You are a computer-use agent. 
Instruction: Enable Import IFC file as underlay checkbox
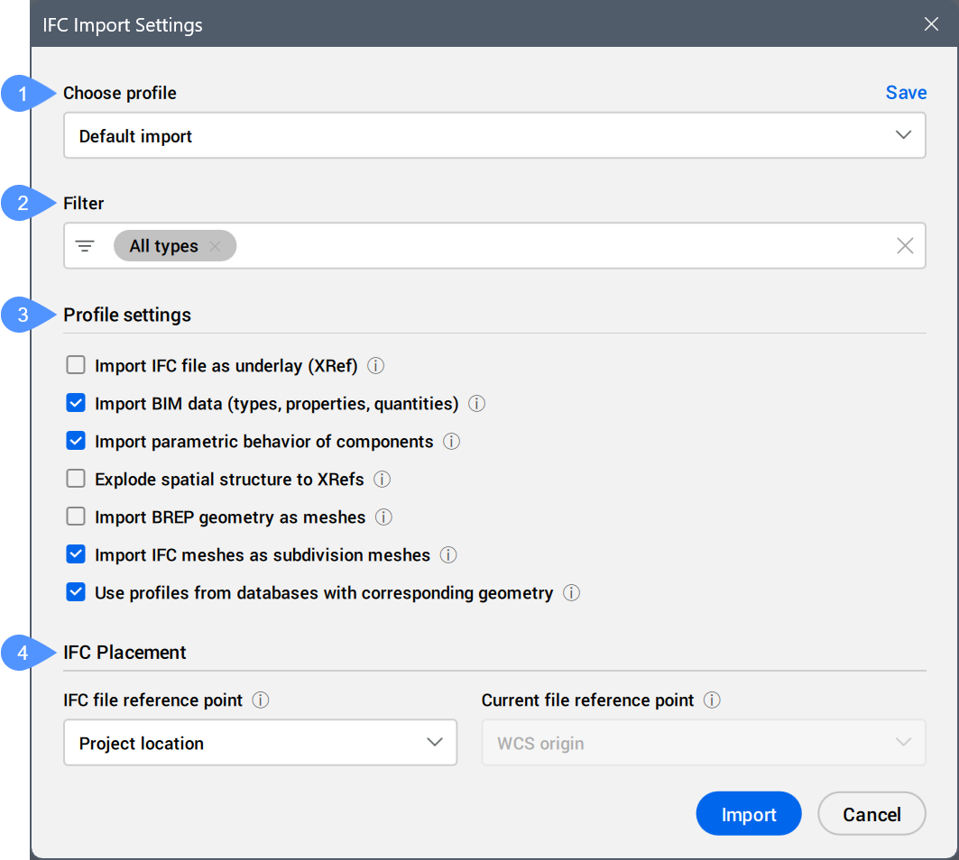(x=76, y=366)
